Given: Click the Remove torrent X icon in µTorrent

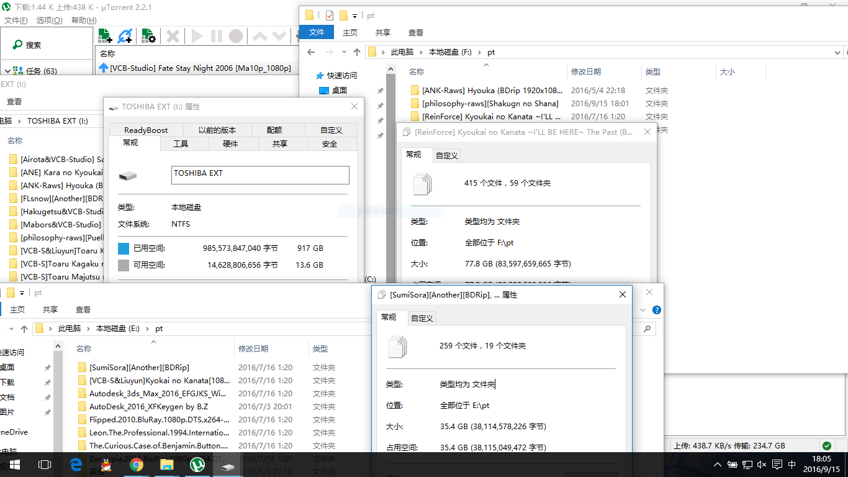Looking at the screenshot, I should click(x=173, y=36).
